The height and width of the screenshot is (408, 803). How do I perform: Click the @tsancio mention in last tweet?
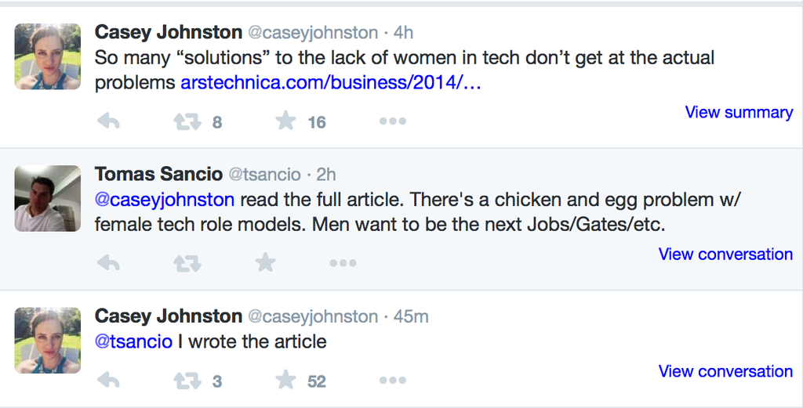tap(133, 341)
